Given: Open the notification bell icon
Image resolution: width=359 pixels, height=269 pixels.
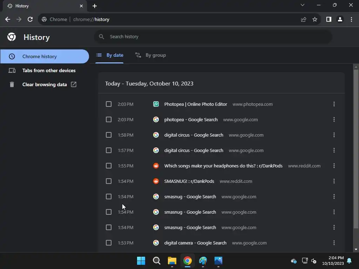Looking at the screenshot, I should [350, 261].
